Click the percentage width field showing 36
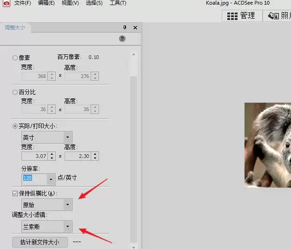The width and height of the screenshot is (291, 249). tap(34, 109)
